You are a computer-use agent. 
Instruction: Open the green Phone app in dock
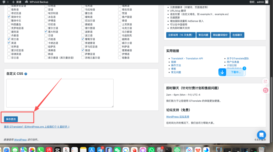(41, 150)
